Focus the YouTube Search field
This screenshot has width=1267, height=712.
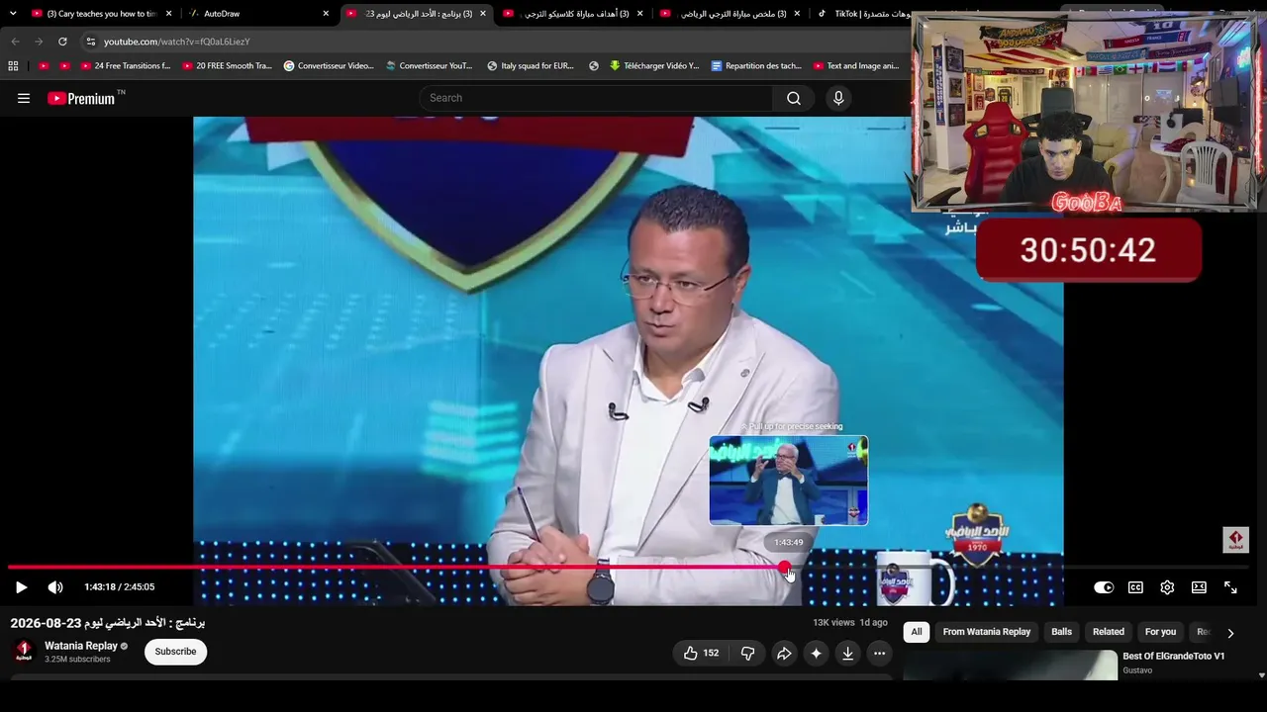[x=596, y=98]
